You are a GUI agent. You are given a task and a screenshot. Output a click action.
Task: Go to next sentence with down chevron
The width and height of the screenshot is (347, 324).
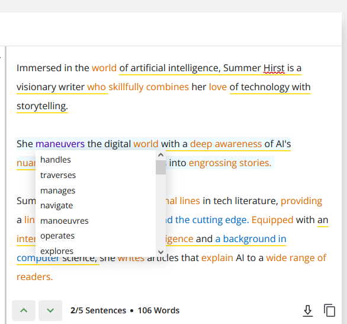pyautogui.click(x=50, y=310)
